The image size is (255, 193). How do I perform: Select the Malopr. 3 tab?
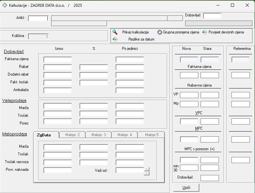[99, 135]
